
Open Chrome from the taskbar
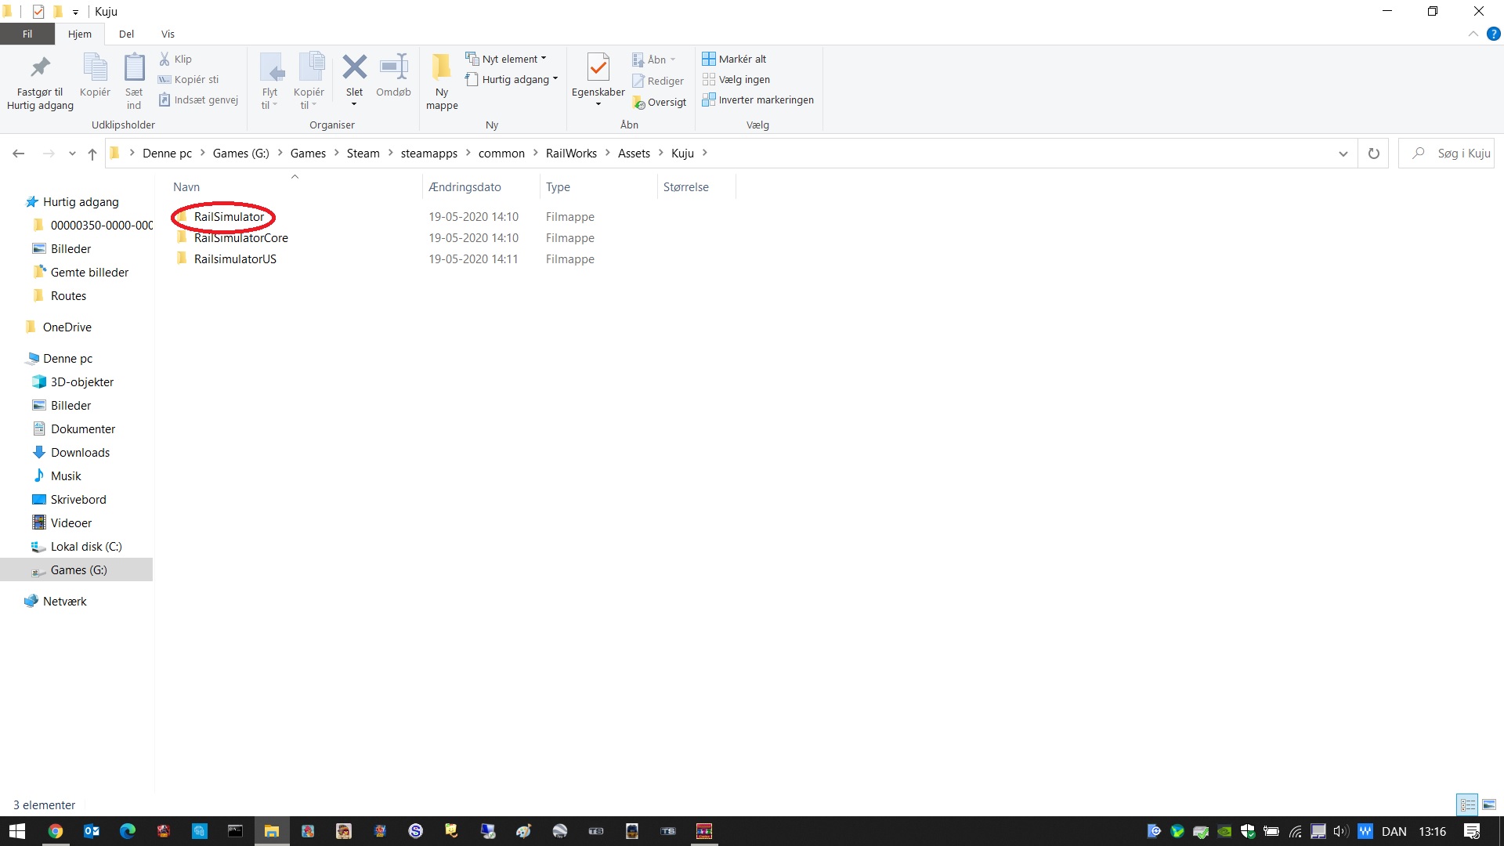point(55,831)
